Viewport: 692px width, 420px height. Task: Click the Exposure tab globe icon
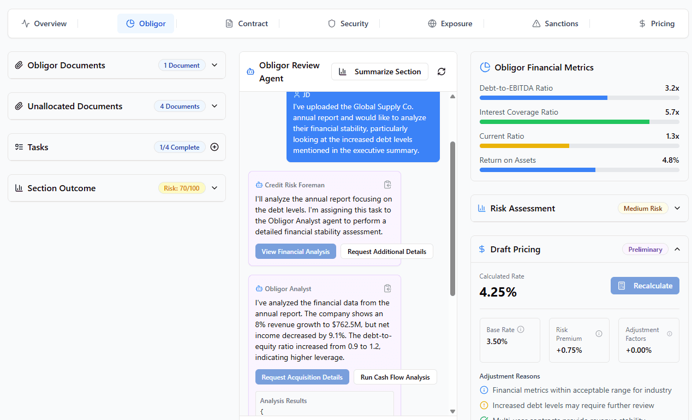432,23
